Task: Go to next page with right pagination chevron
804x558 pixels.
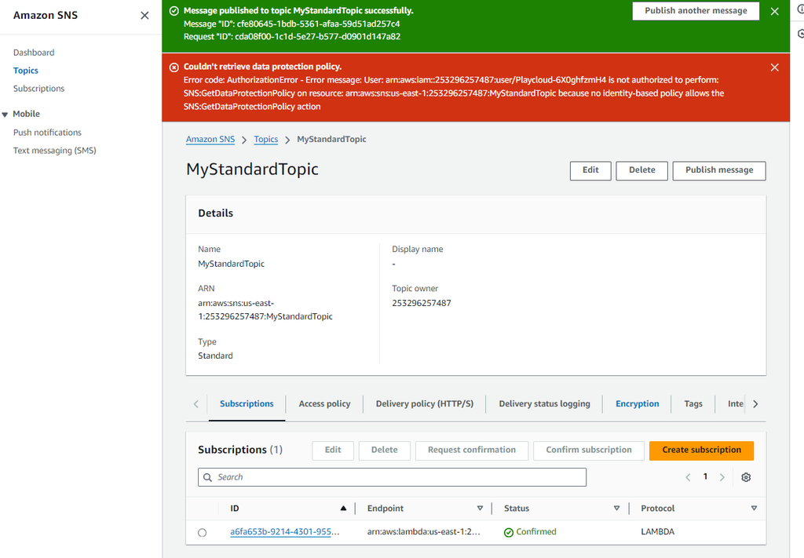Action: (x=722, y=476)
